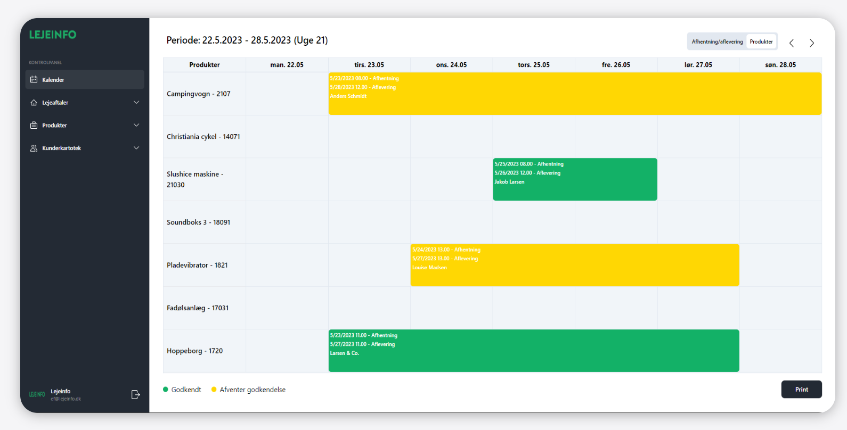The width and height of the screenshot is (847, 430).
Task: Open the Kunderkartotek menu item
Action: click(62, 148)
